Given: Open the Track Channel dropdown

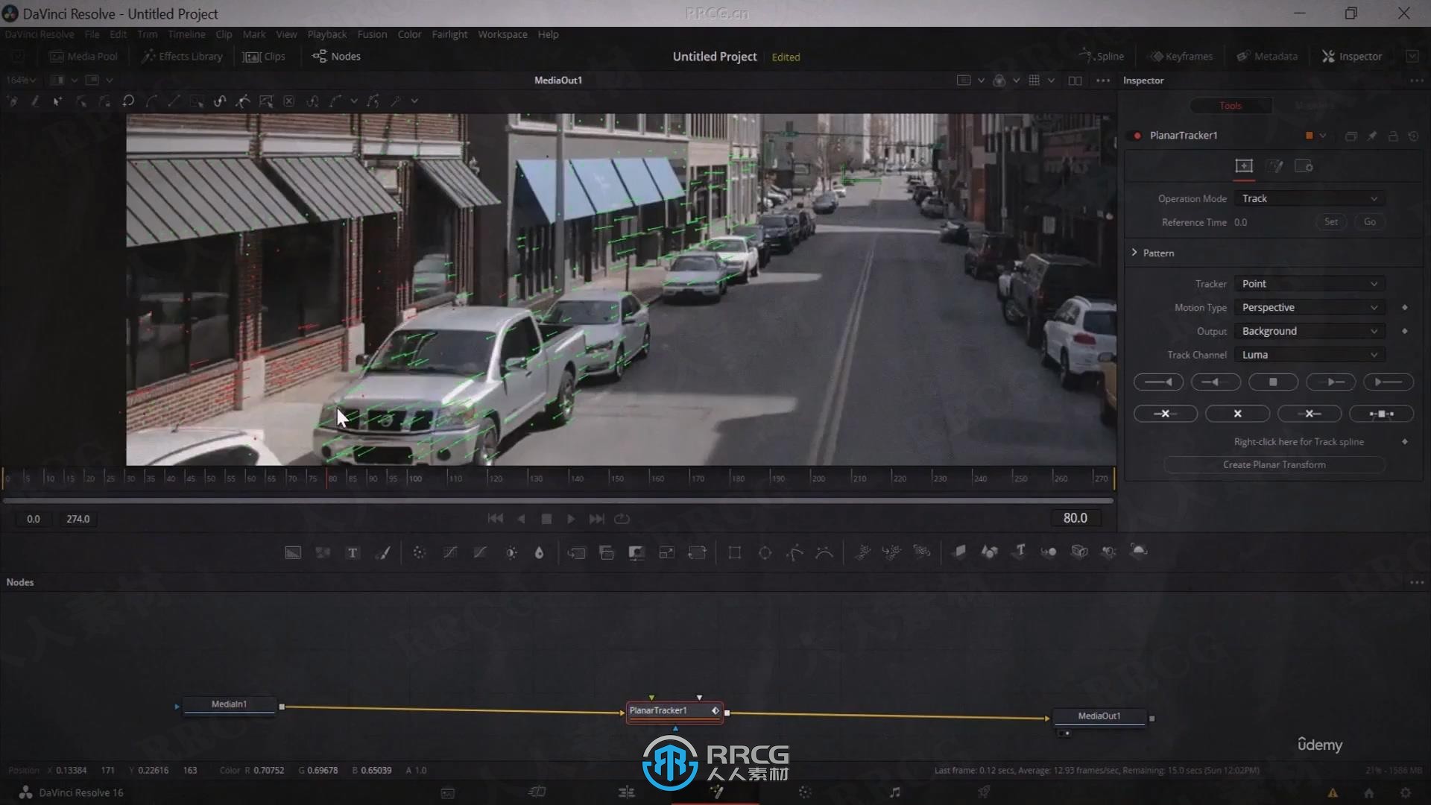Looking at the screenshot, I should coord(1309,356).
